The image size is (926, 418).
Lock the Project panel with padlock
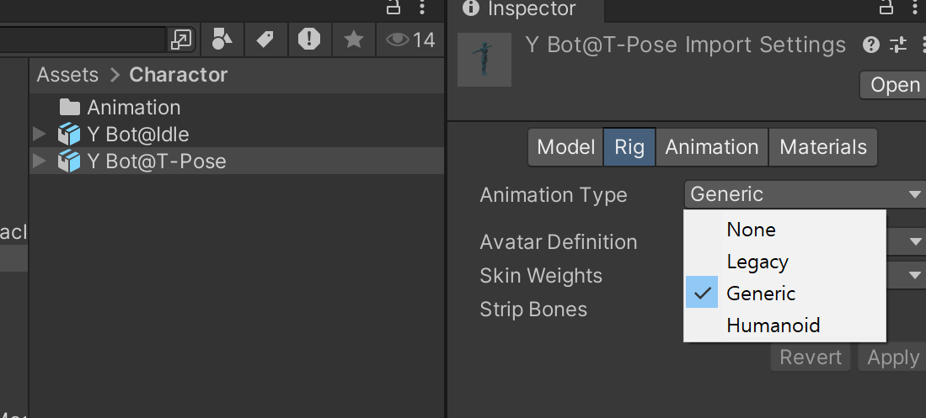tap(393, 7)
